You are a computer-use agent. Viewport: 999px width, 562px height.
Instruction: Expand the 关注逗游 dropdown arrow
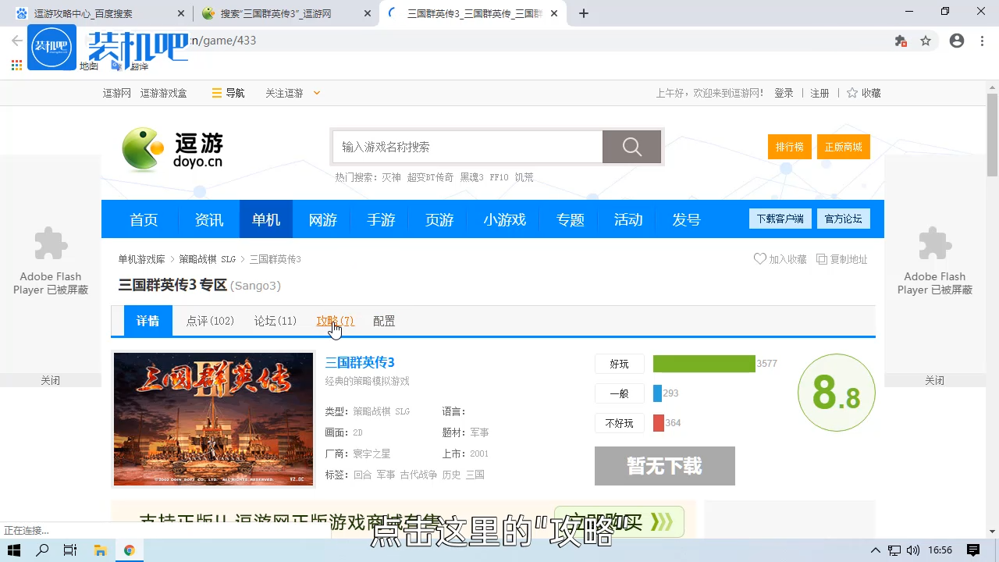click(x=316, y=92)
